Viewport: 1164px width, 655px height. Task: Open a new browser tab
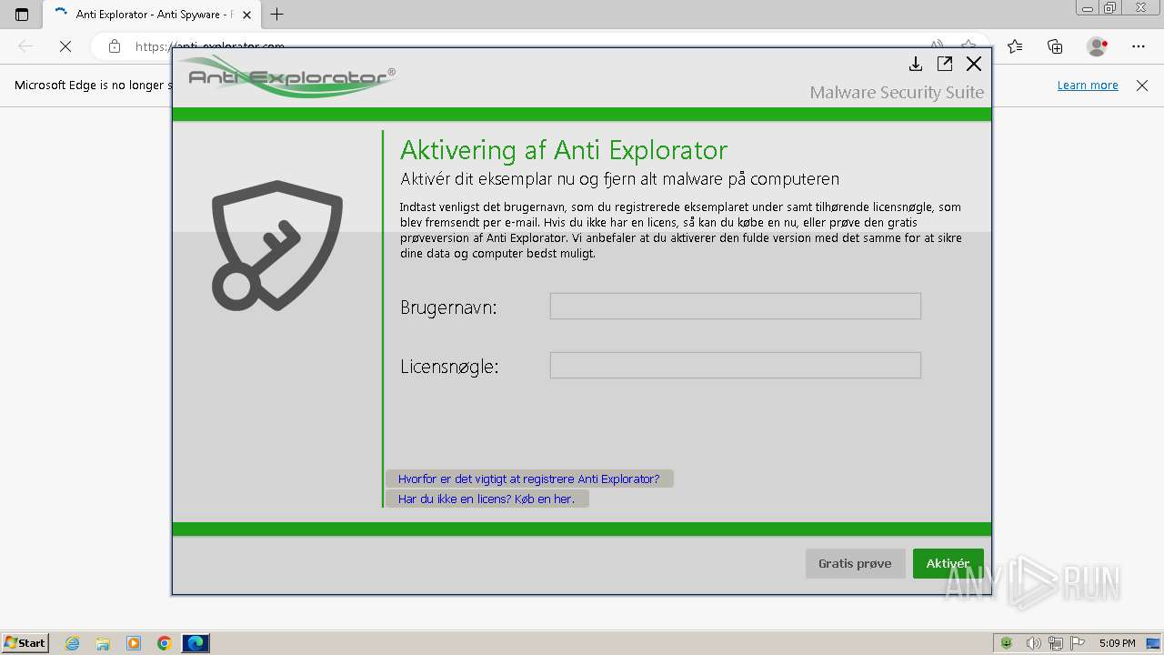click(277, 14)
